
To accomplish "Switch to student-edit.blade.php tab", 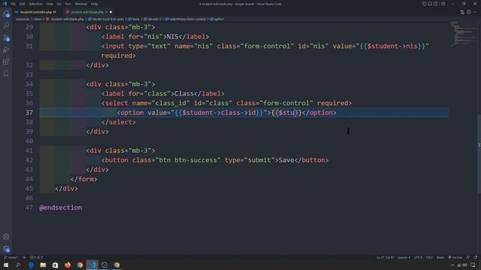I will tap(87, 12).
